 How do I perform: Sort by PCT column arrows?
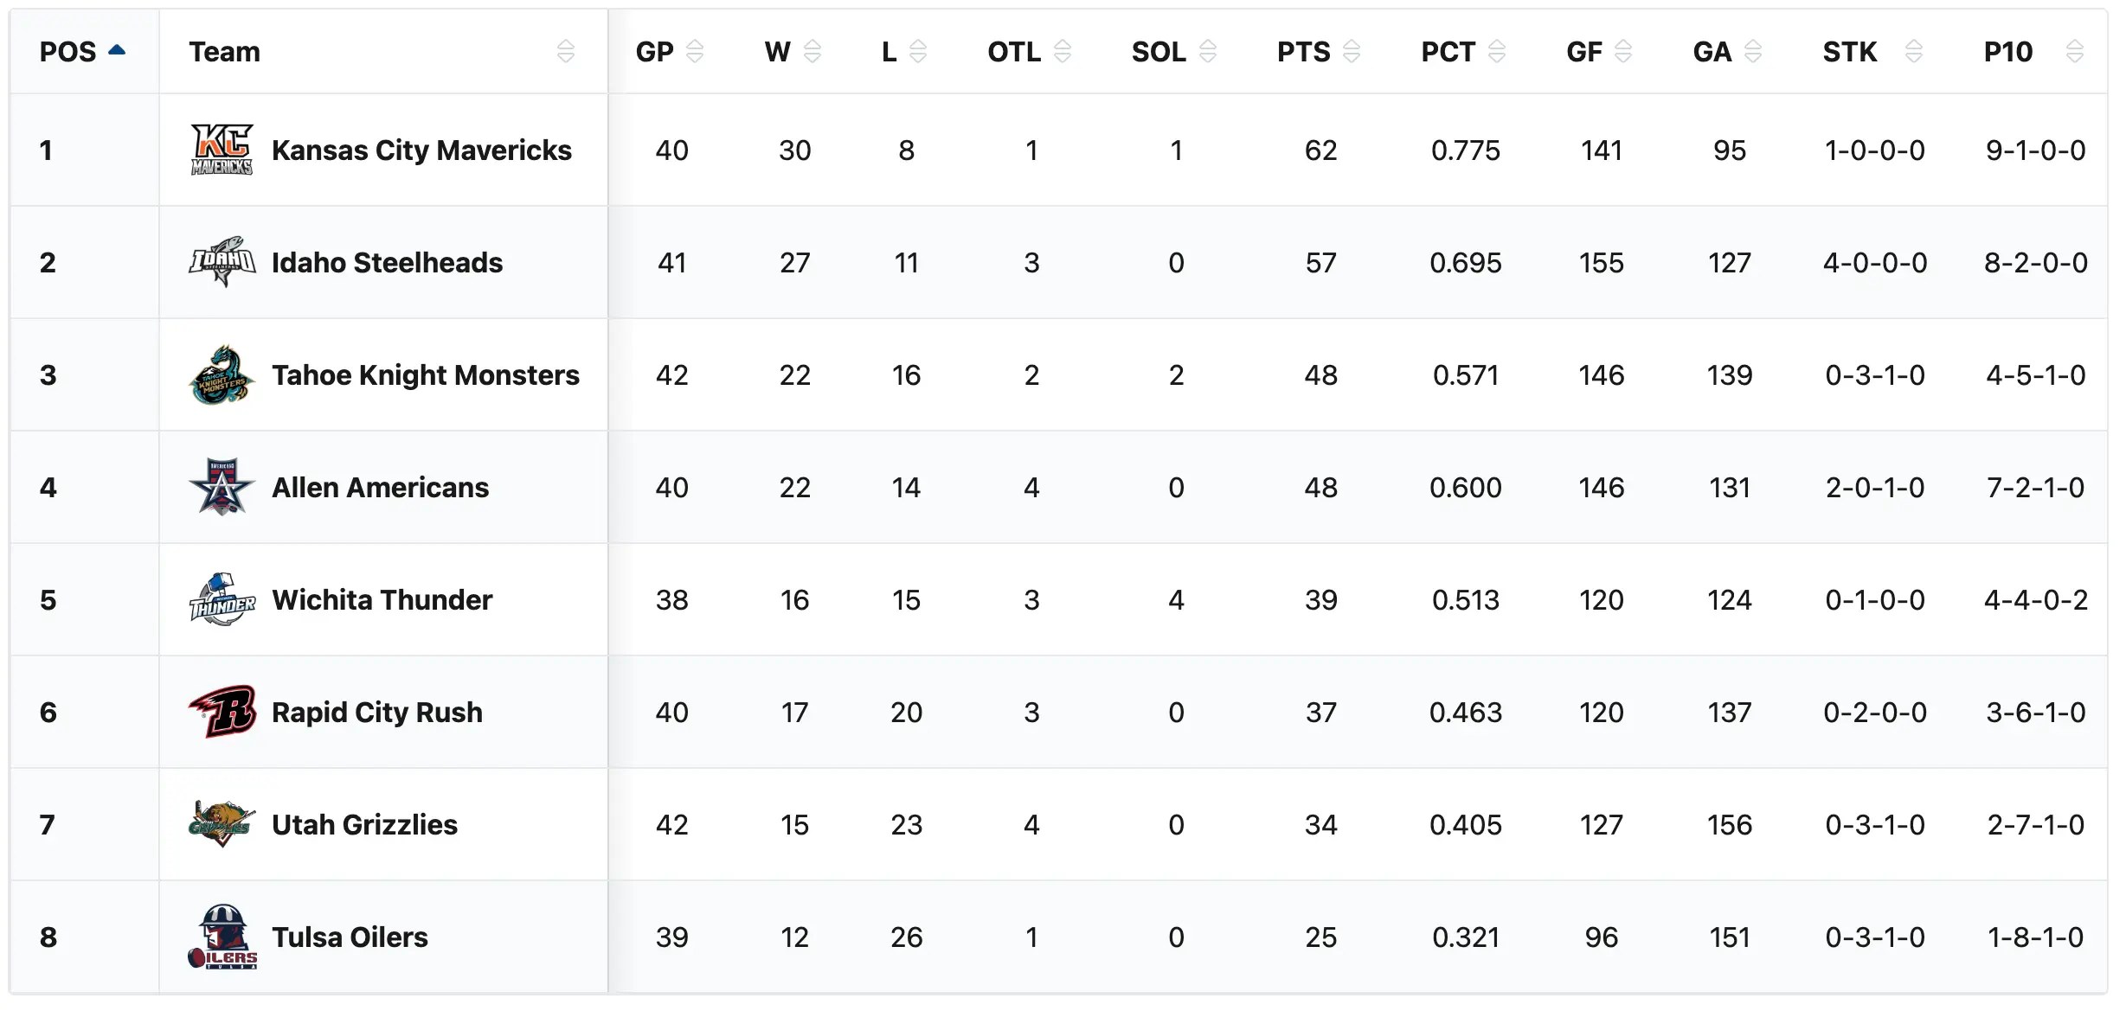pos(1496,52)
